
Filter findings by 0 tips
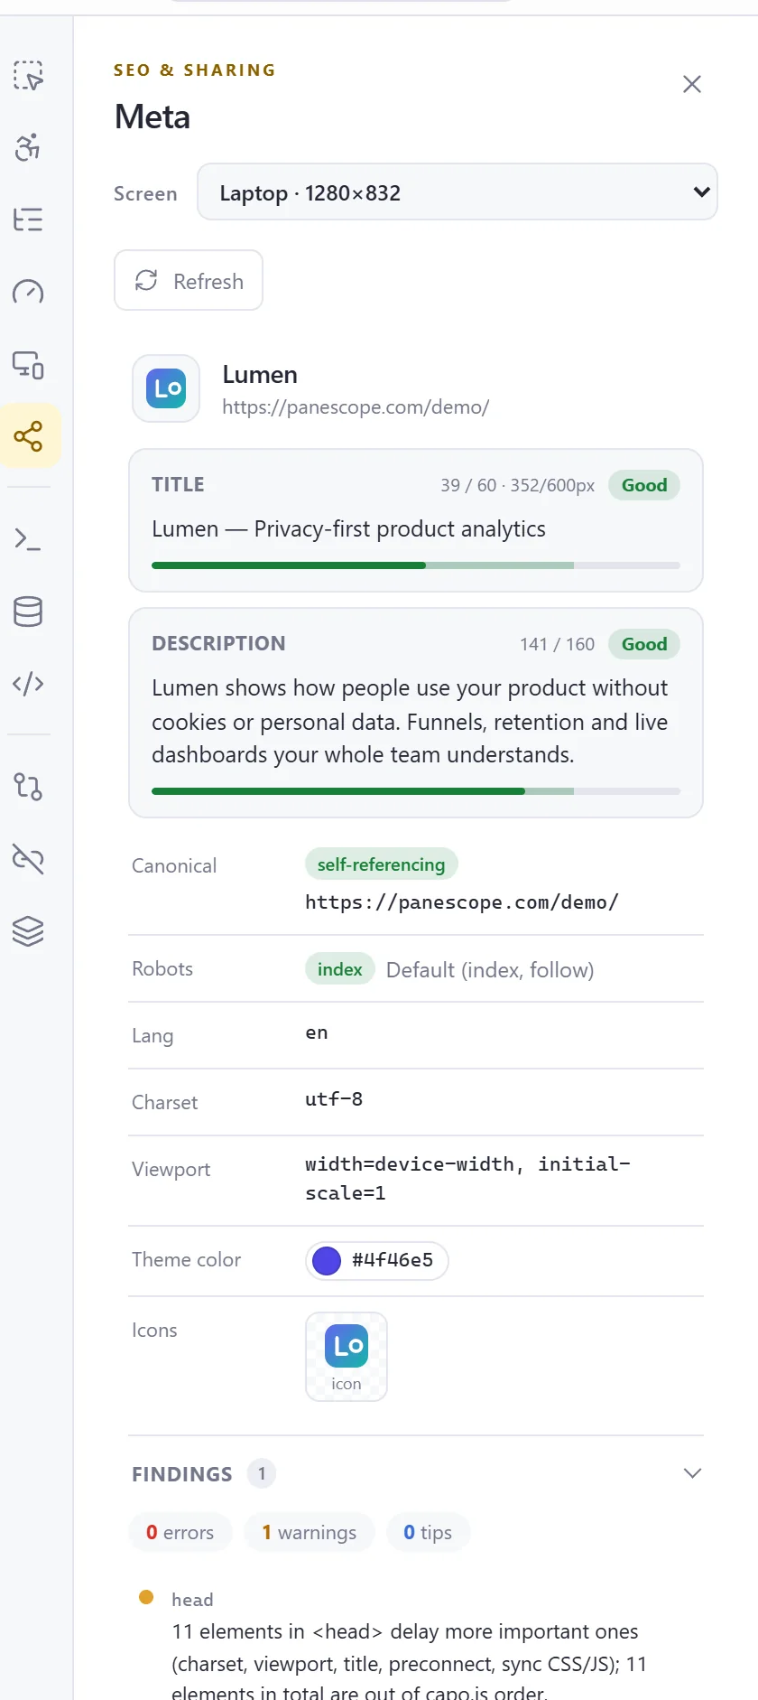[429, 1533]
